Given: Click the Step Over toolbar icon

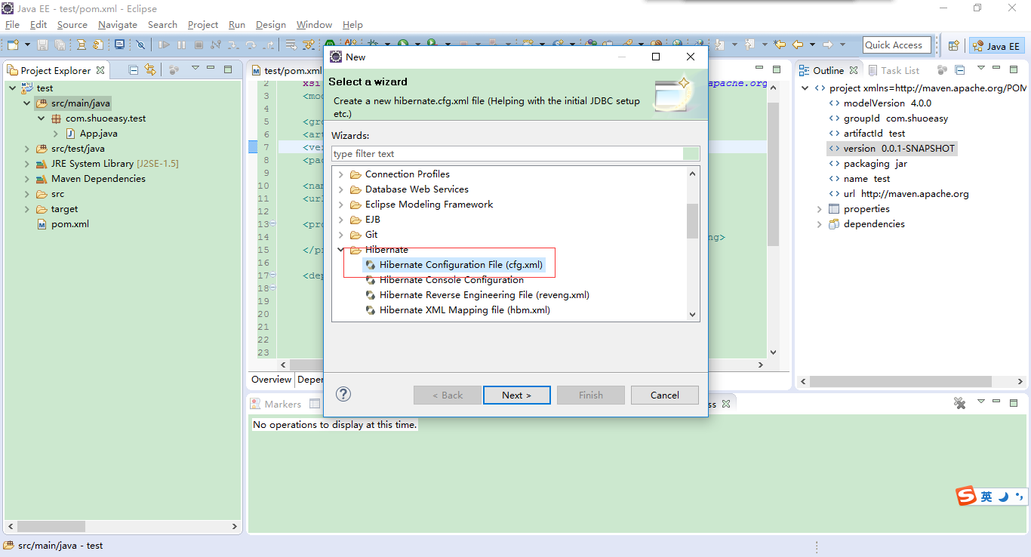Looking at the screenshot, I should (x=251, y=45).
